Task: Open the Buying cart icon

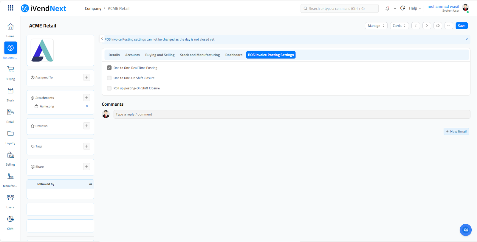Action: click(x=10, y=69)
